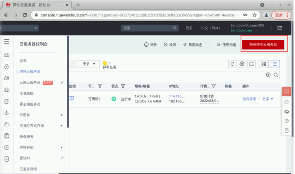Open 云耀云服务器 sidebar item
The width and height of the screenshot is (295, 174).
(x=30, y=83)
